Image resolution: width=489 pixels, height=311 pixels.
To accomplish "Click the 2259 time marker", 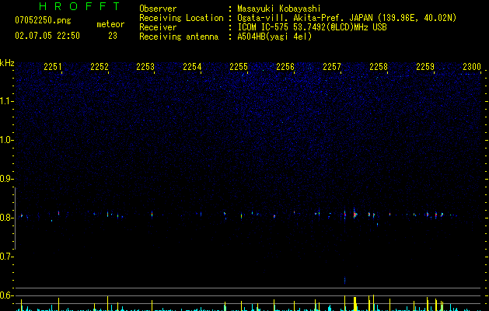I will (425, 67).
